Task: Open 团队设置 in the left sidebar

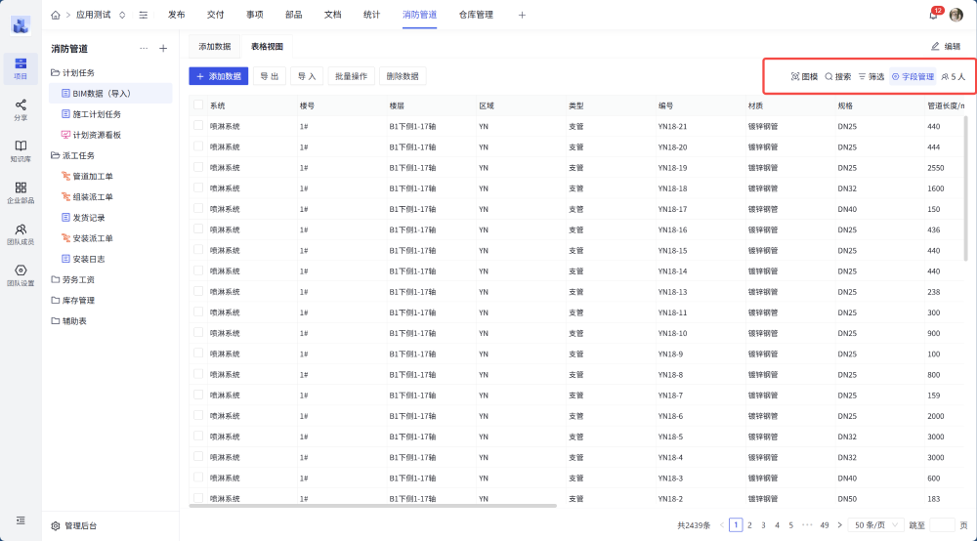Action: [21, 275]
